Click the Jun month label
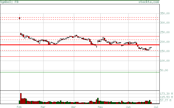The width and height of the screenshot is (174, 108). point(128,107)
